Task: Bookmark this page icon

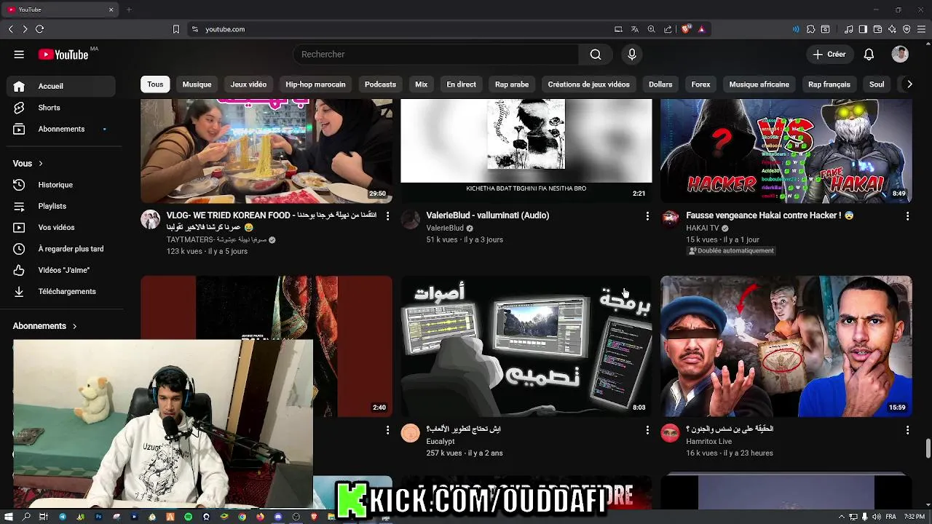Action: 175,29
